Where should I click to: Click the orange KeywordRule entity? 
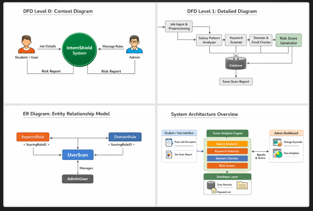click(x=33, y=137)
